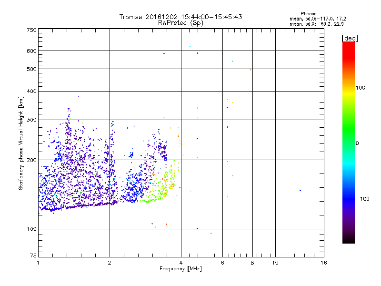Click the y-axis "300" tick label
The height and width of the screenshot is (286, 381).
31,120
